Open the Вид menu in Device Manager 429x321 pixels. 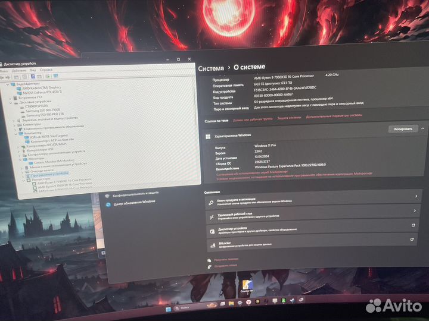tap(32, 70)
